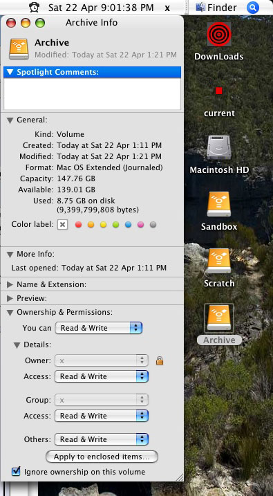Click the Finder icon in menu bar
This screenshot has height=496, width=273.
point(200,8)
